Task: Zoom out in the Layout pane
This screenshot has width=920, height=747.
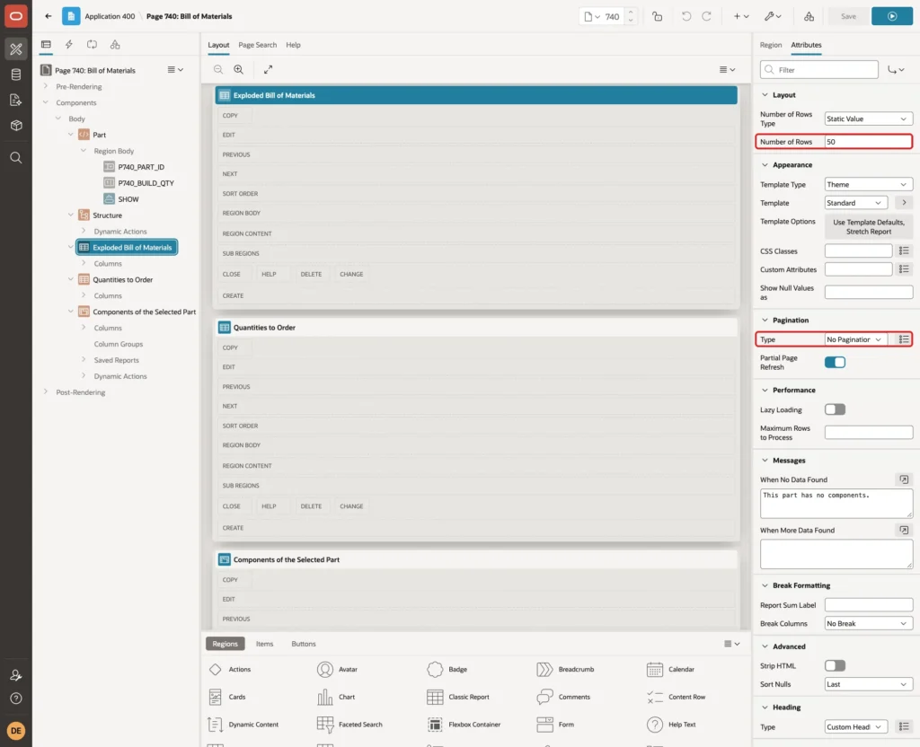Action: click(218, 70)
